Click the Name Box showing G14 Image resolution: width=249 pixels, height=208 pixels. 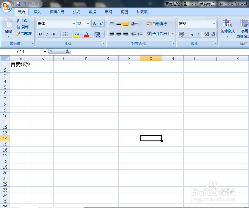pyautogui.click(x=21, y=52)
